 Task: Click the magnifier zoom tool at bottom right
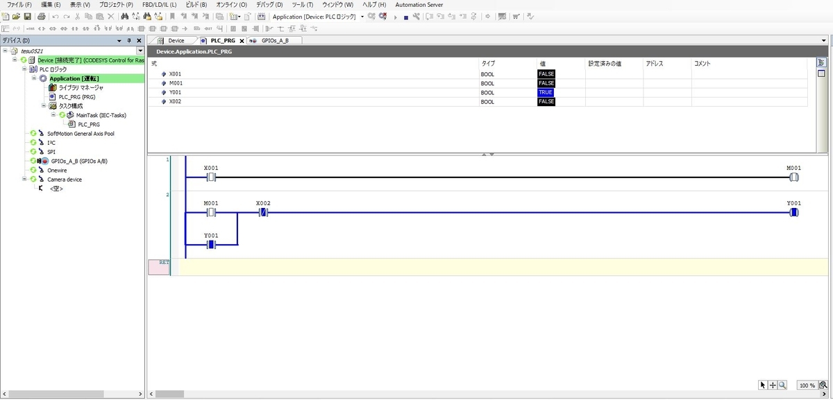coord(782,385)
